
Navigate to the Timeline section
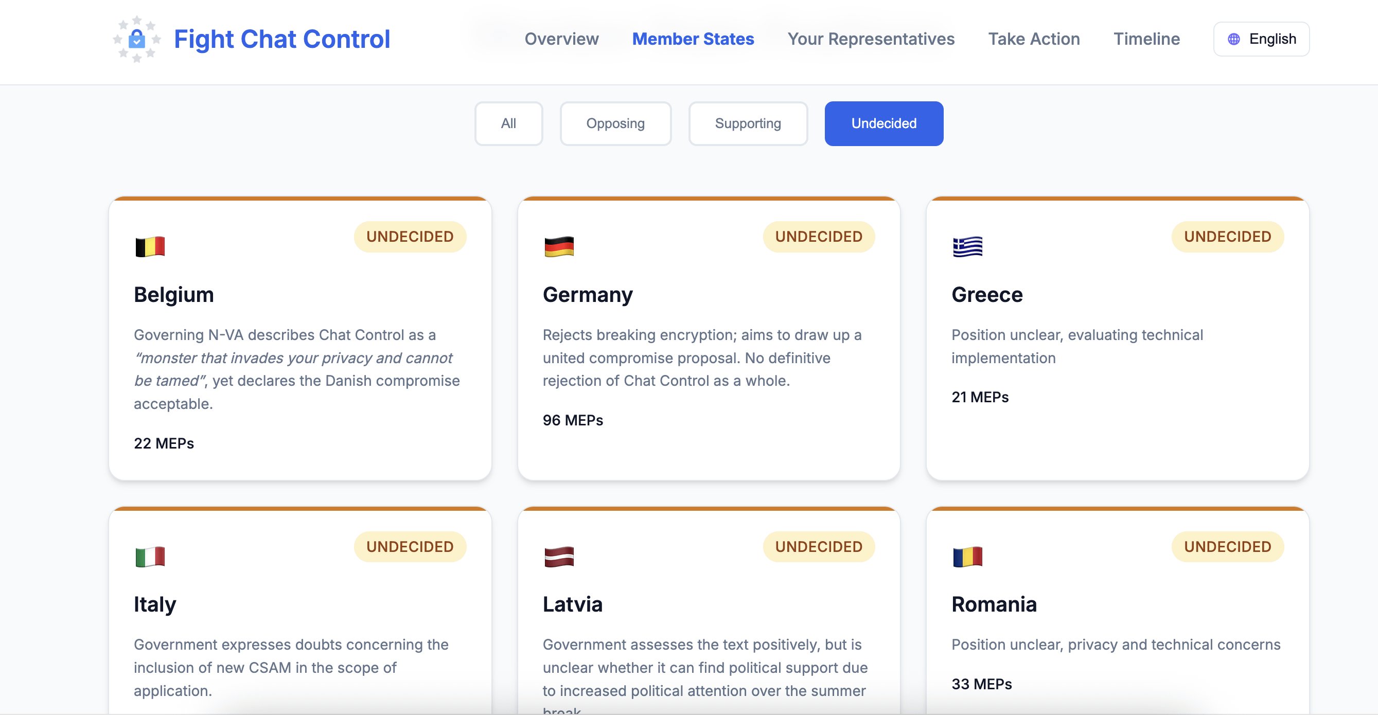1146,39
